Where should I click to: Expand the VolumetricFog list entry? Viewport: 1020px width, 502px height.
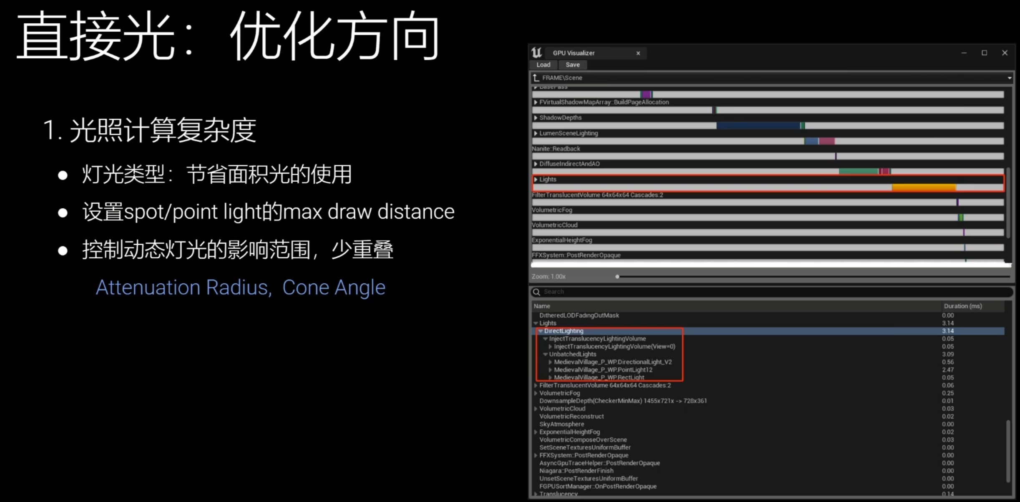536,393
